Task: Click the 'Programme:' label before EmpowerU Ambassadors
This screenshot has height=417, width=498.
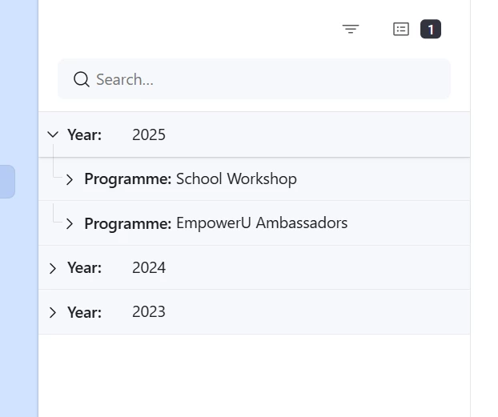Action: pyautogui.click(x=127, y=223)
